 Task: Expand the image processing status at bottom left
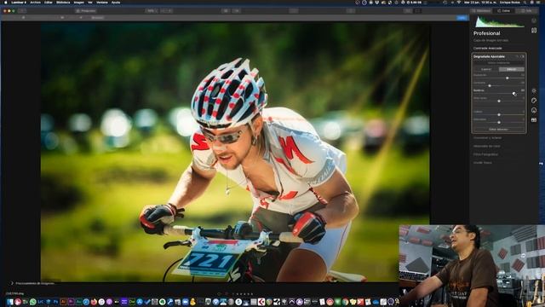(11, 283)
